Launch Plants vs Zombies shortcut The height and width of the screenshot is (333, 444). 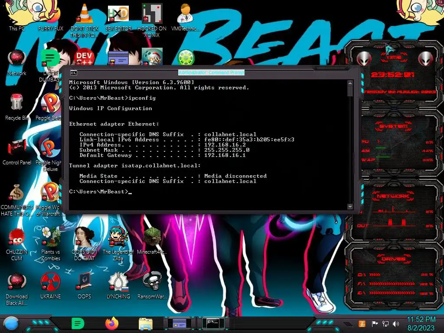tap(50, 244)
